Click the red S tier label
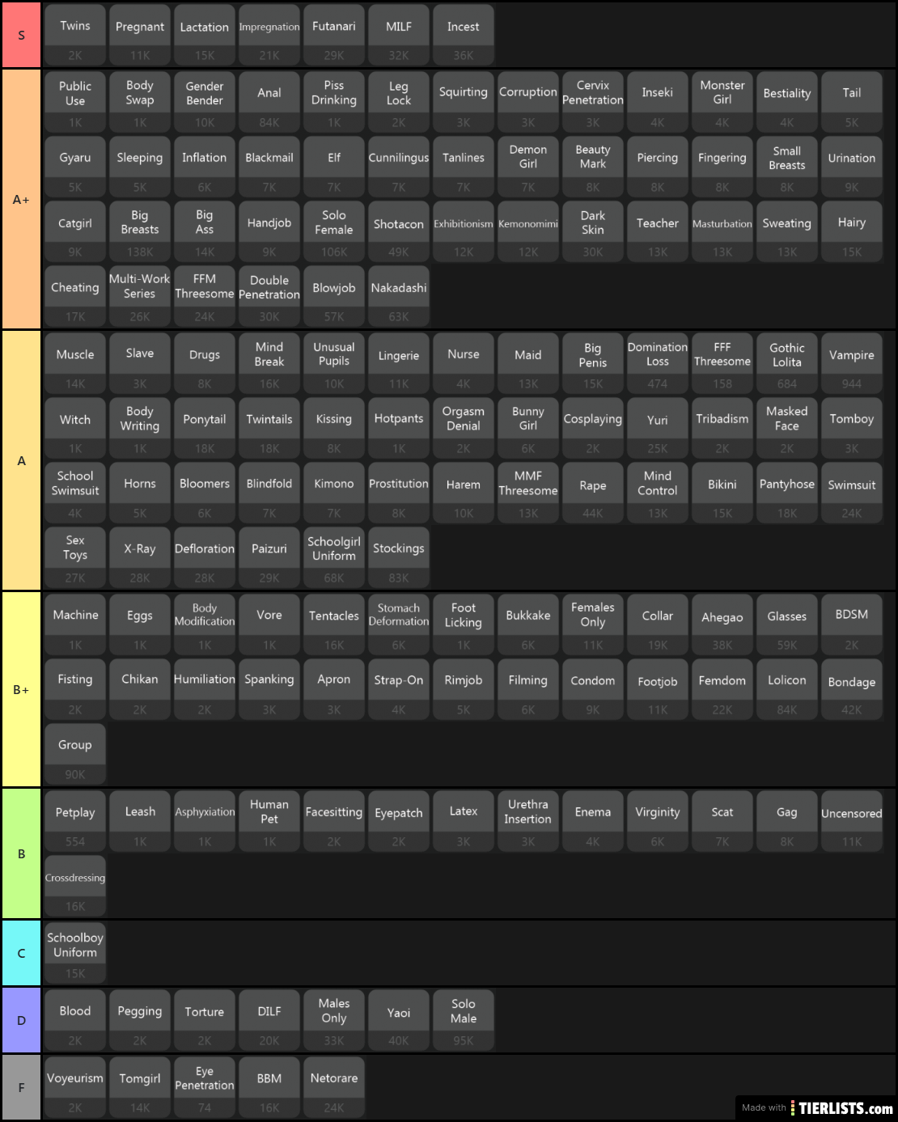898x1122 pixels. (21, 35)
